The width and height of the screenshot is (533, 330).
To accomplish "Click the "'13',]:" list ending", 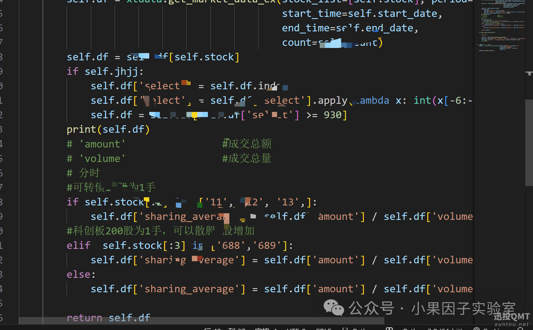I will [296, 202].
